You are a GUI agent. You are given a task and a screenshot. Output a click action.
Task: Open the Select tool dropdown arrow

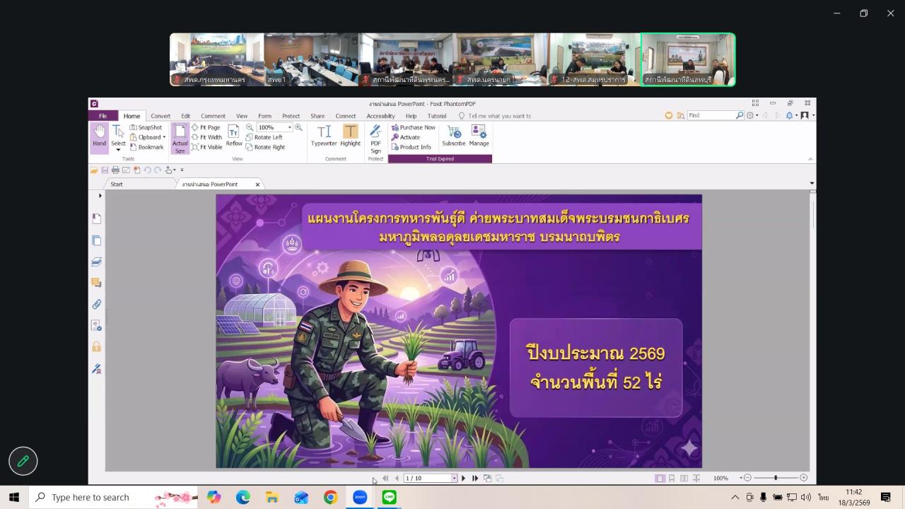[118, 148]
